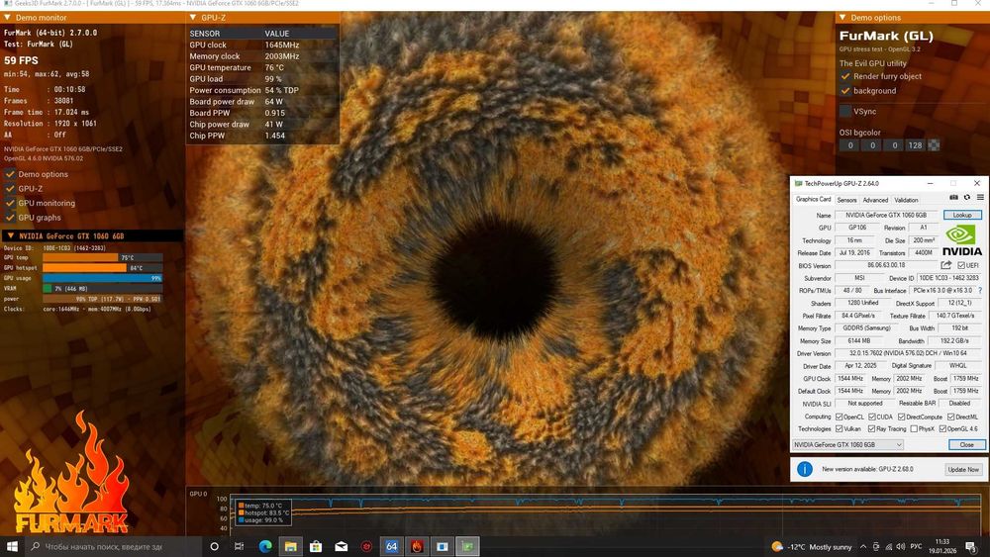The image size is (990, 557).
Task: Click the GPU usage blue bar
Action: coord(102,278)
